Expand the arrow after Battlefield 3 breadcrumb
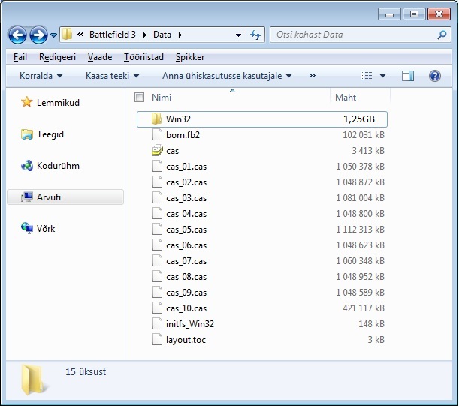 [145, 35]
